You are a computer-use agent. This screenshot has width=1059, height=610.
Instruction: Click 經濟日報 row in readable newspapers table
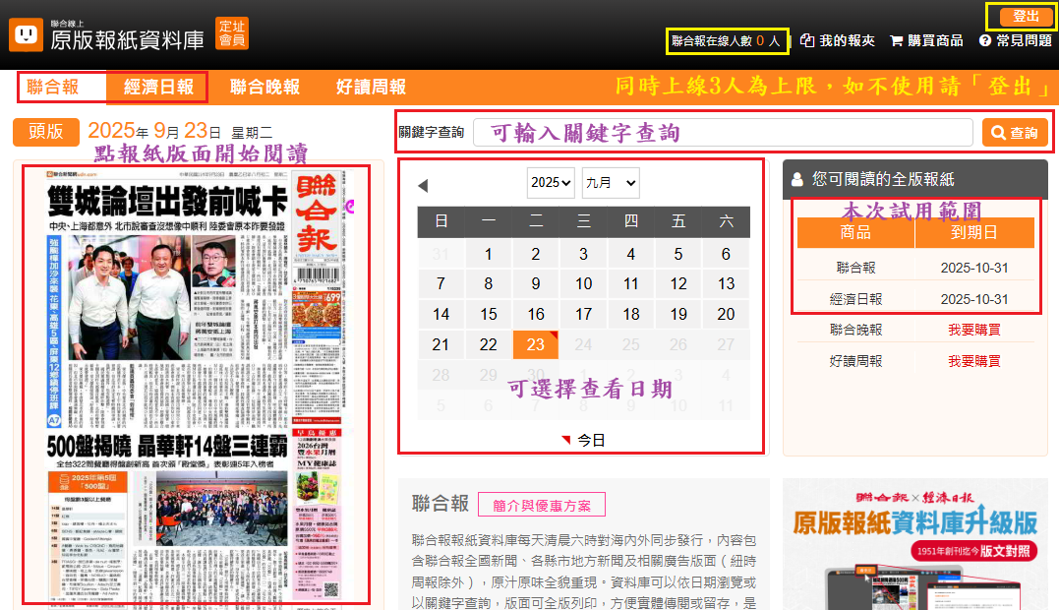(915, 298)
